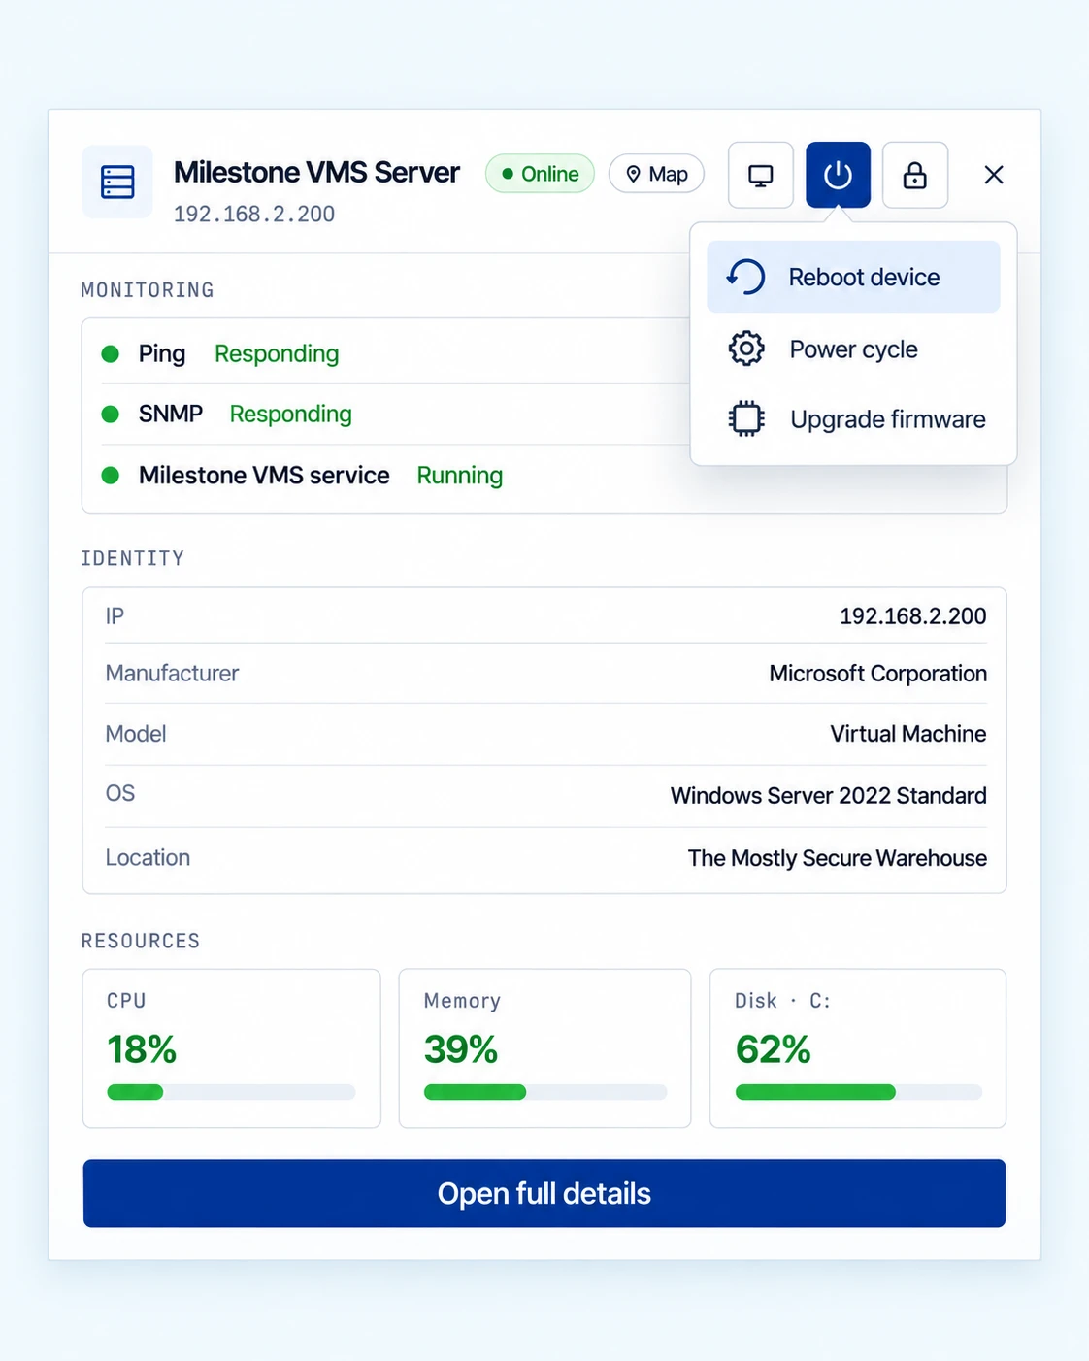Click the Virtual Machine model value

point(907,734)
